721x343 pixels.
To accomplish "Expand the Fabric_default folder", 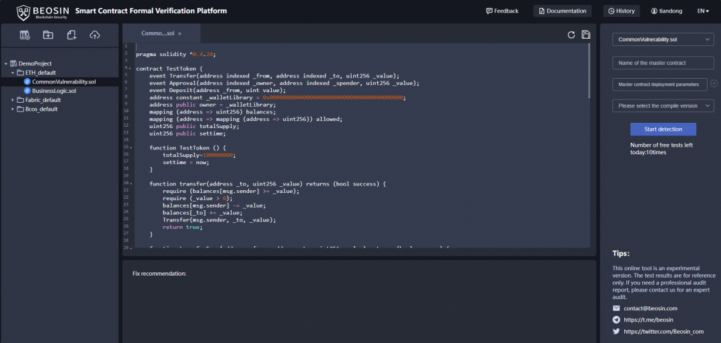I will [13, 100].
